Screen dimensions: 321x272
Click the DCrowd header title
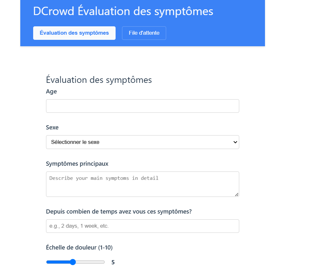point(123,11)
